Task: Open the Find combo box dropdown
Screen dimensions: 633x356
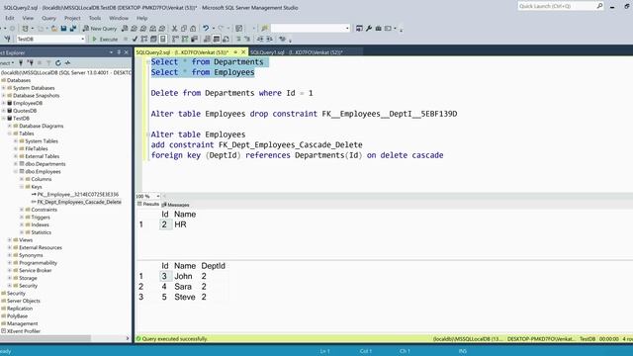Action: click(347, 29)
